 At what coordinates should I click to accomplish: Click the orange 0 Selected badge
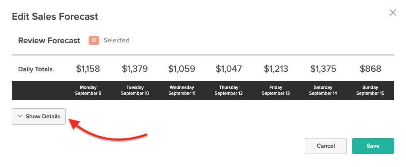(94, 40)
